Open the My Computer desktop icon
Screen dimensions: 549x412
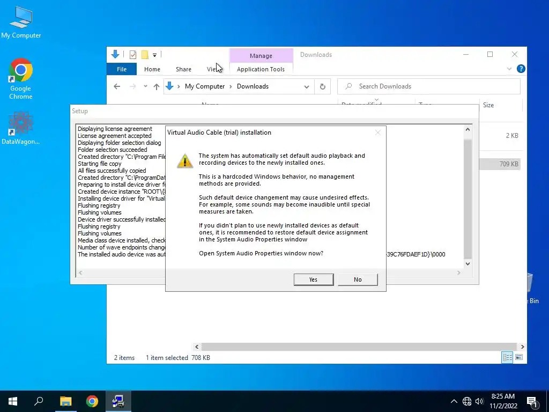21,22
